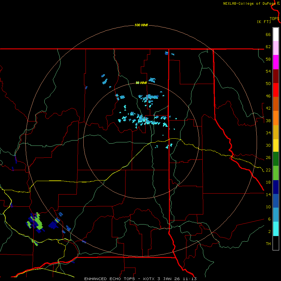
Task: Click the bright orange legend swatch
Action: (x=276, y=118)
